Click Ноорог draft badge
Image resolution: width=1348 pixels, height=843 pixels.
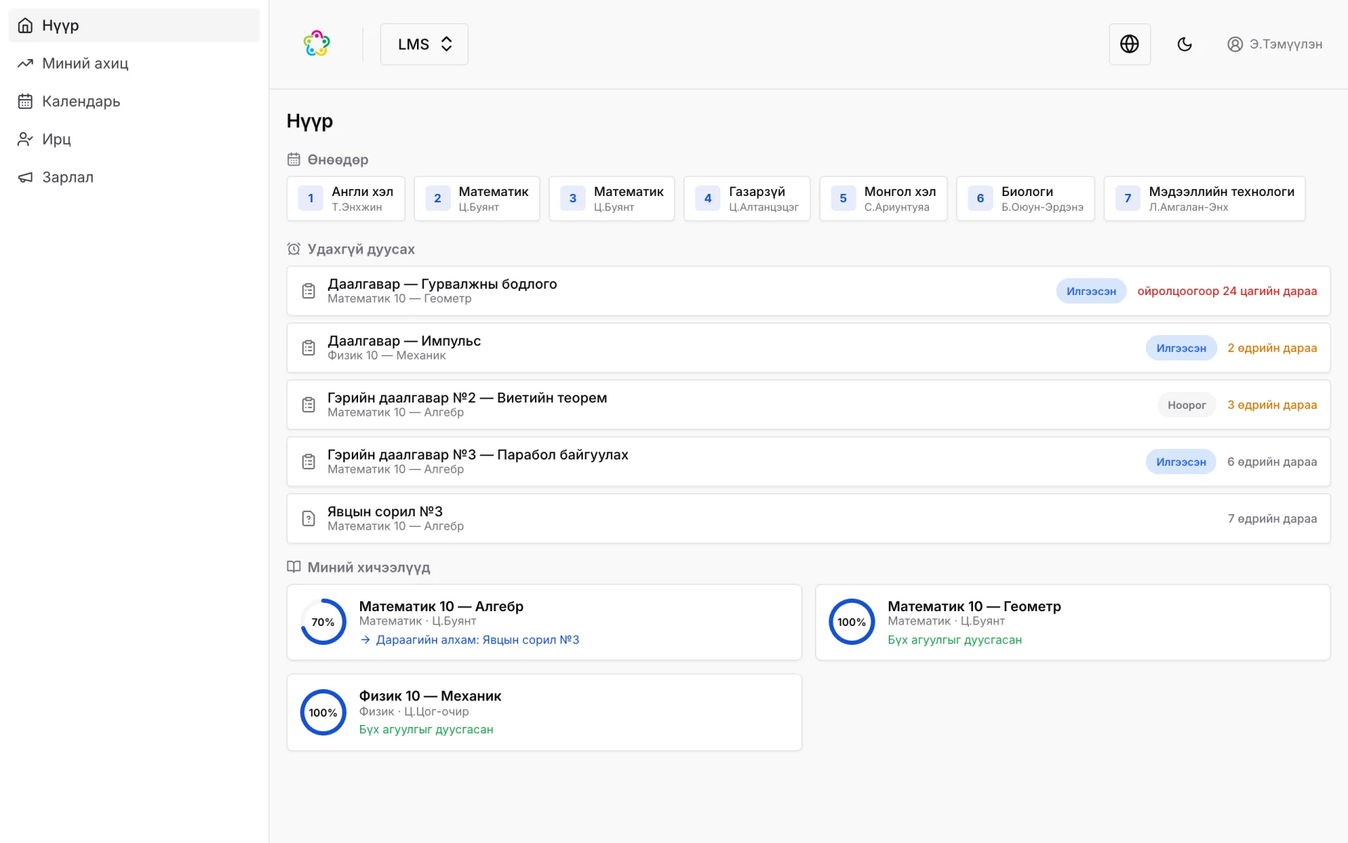click(x=1187, y=405)
